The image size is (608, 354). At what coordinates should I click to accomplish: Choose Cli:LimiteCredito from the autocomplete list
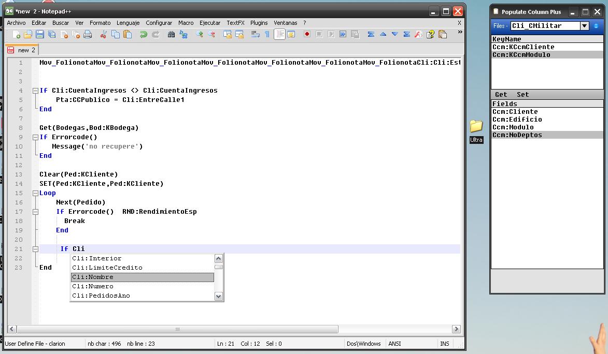coord(143,268)
